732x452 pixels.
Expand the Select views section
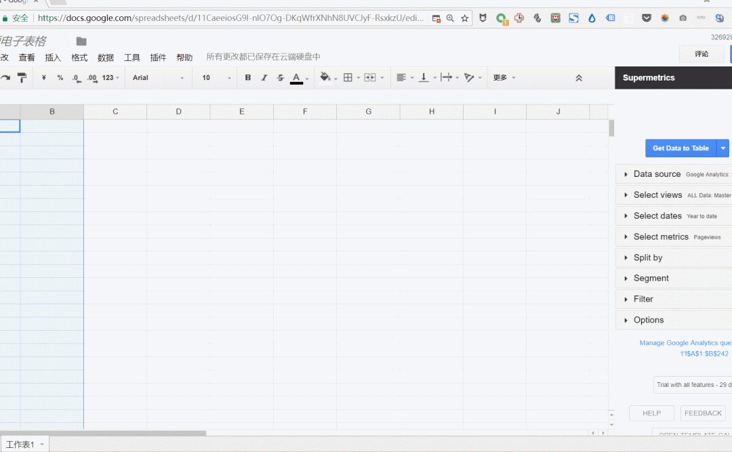coord(674,195)
